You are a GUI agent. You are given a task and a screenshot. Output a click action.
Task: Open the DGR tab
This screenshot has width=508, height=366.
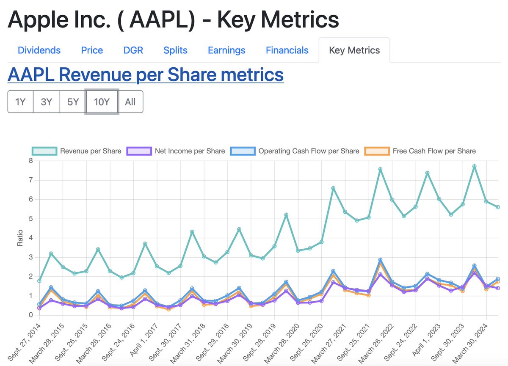[133, 50]
